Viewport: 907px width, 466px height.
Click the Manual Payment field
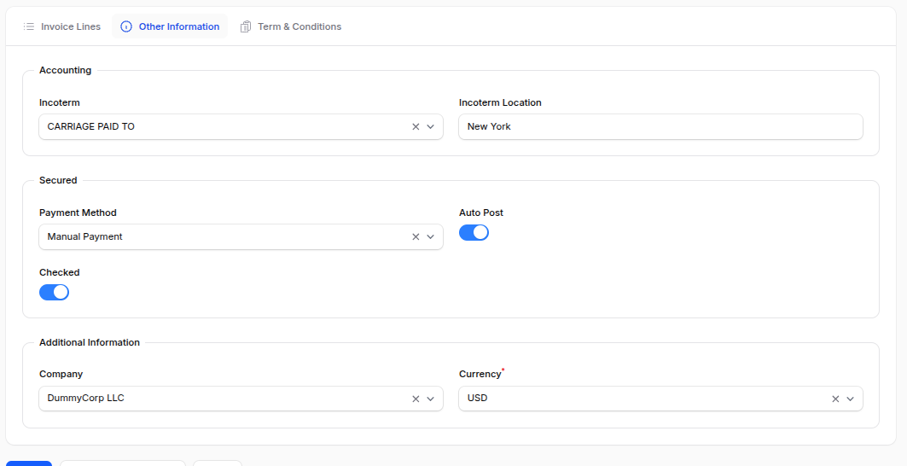click(x=222, y=237)
